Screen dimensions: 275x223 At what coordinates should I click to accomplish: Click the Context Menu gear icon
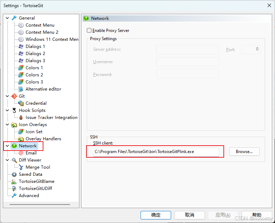pos(21,25)
